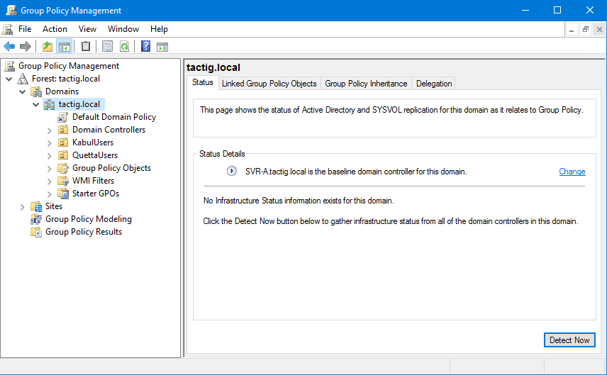Screen dimensions: 607x375
Task: Select Group Policy Management root label
Action: point(69,66)
